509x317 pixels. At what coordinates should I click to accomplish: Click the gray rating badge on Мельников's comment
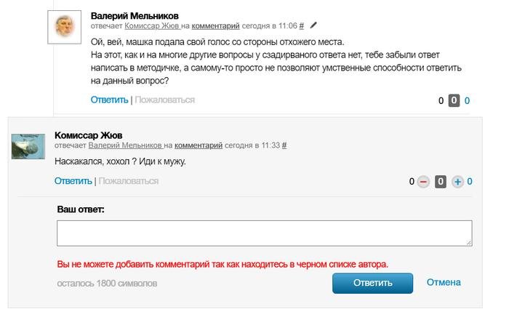(x=454, y=100)
